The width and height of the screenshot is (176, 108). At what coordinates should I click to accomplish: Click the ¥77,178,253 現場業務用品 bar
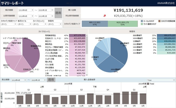tap(77, 35)
